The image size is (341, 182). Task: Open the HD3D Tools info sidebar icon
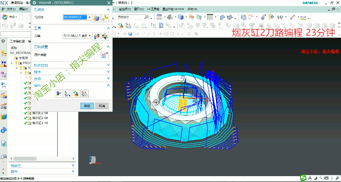coord(4,130)
